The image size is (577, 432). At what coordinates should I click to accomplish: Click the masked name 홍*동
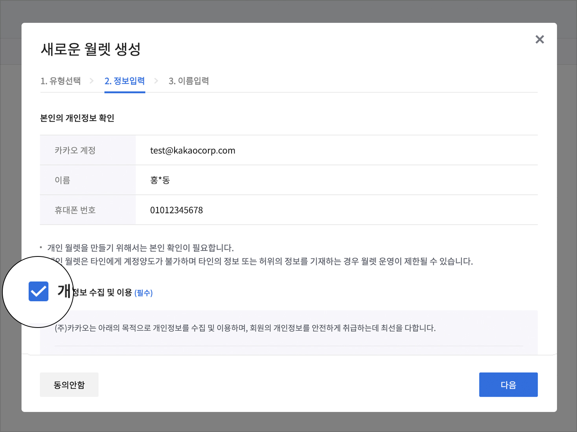[160, 180]
